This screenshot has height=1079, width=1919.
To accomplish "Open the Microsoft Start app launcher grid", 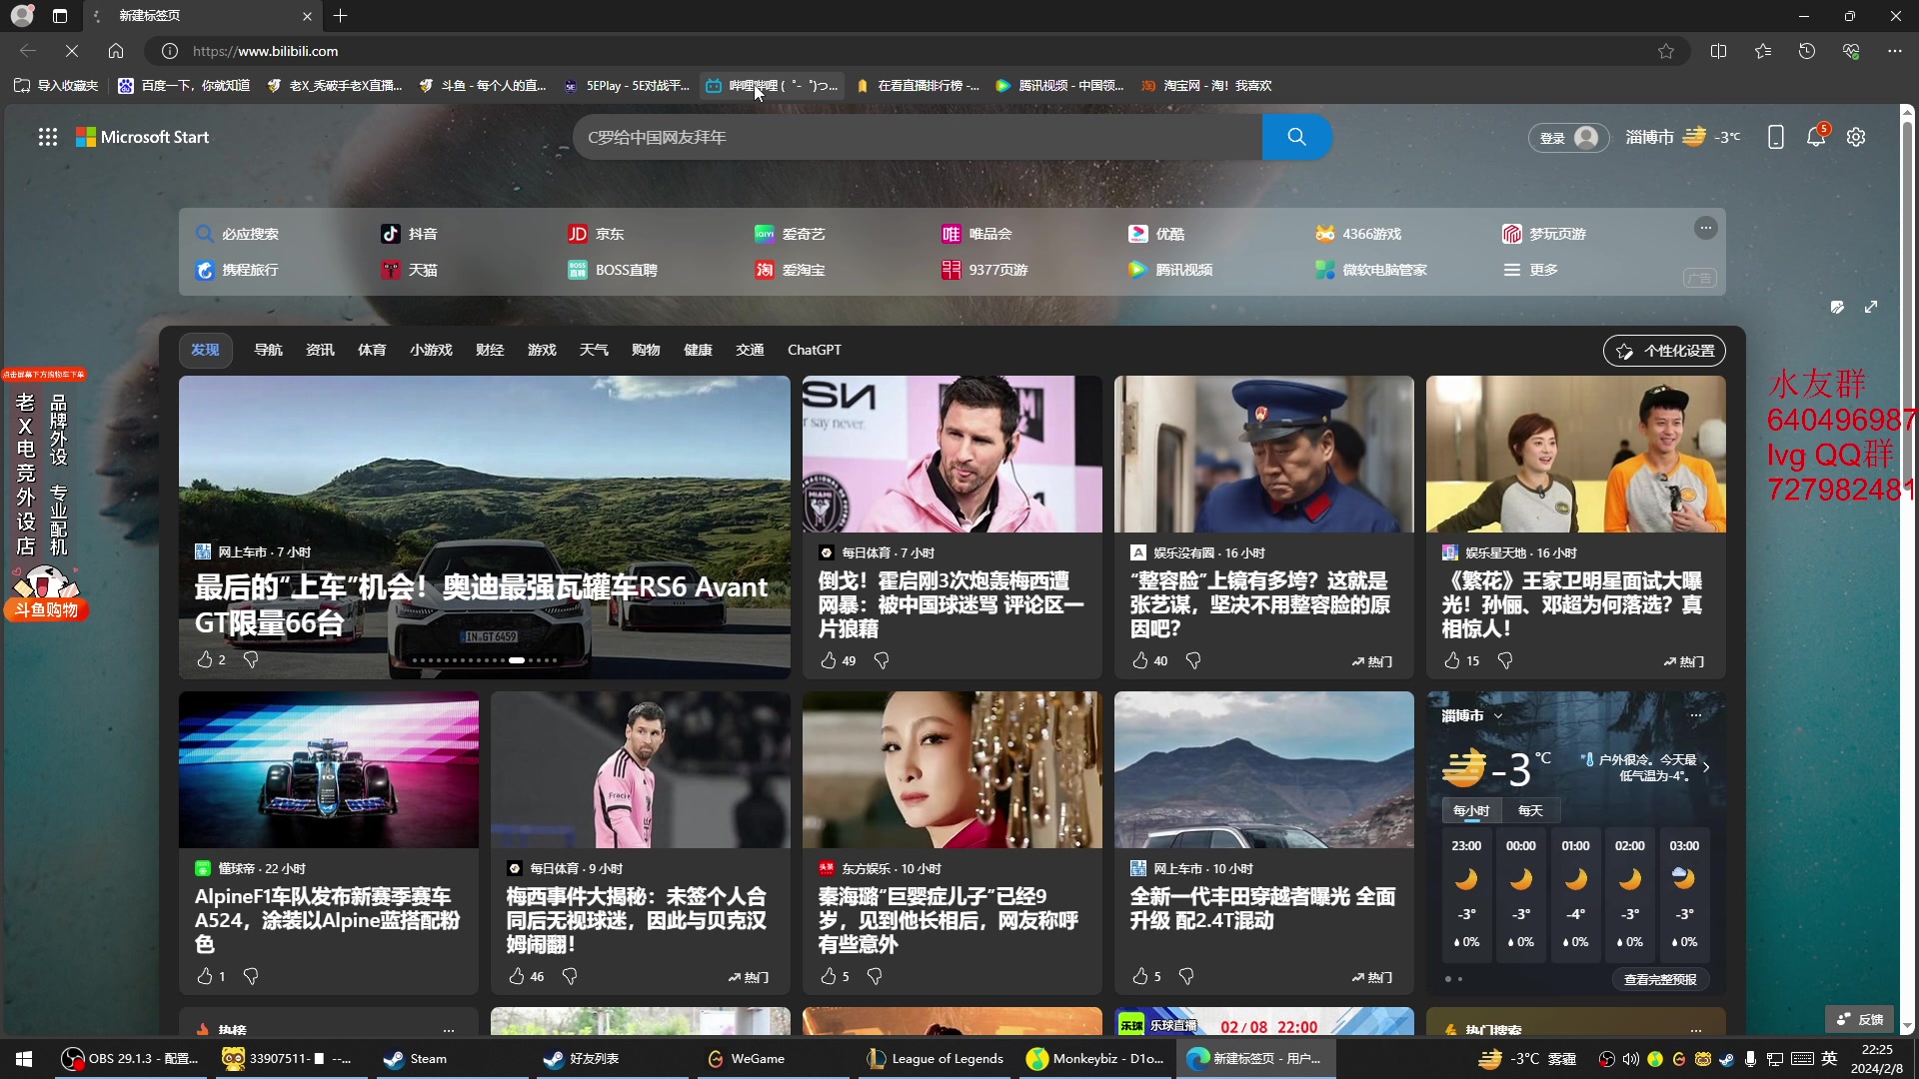I will point(47,137).
